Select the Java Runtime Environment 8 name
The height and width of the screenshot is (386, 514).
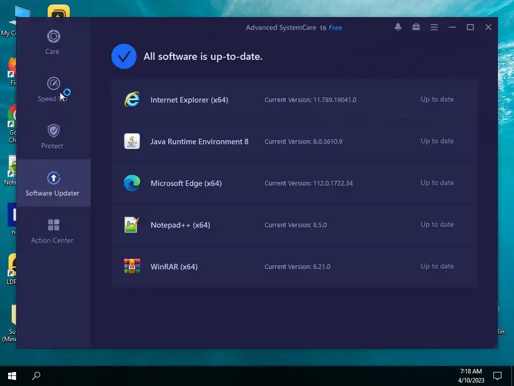pyautogui.click(x=199, y=141)
